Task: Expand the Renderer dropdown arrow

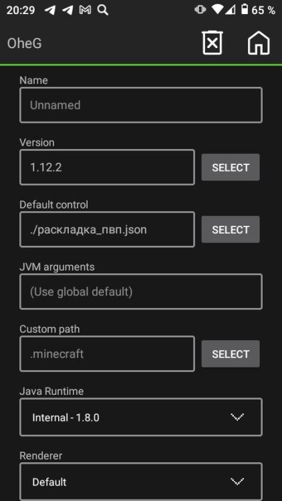Action: pyautogui.click(x=237, y=481)
